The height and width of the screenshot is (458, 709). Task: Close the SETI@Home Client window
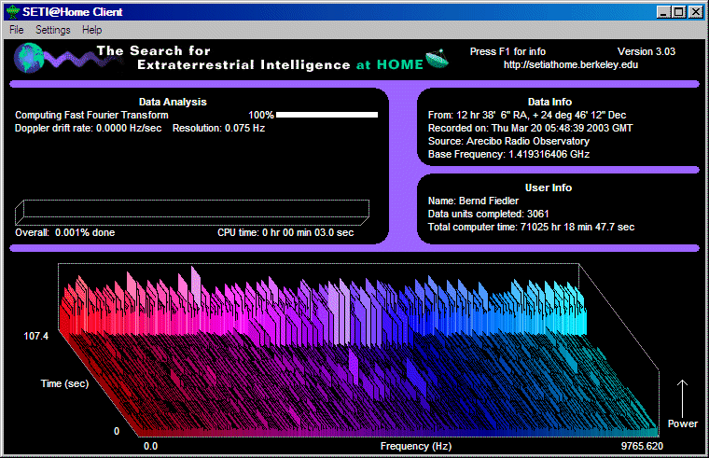coord(695,12)
